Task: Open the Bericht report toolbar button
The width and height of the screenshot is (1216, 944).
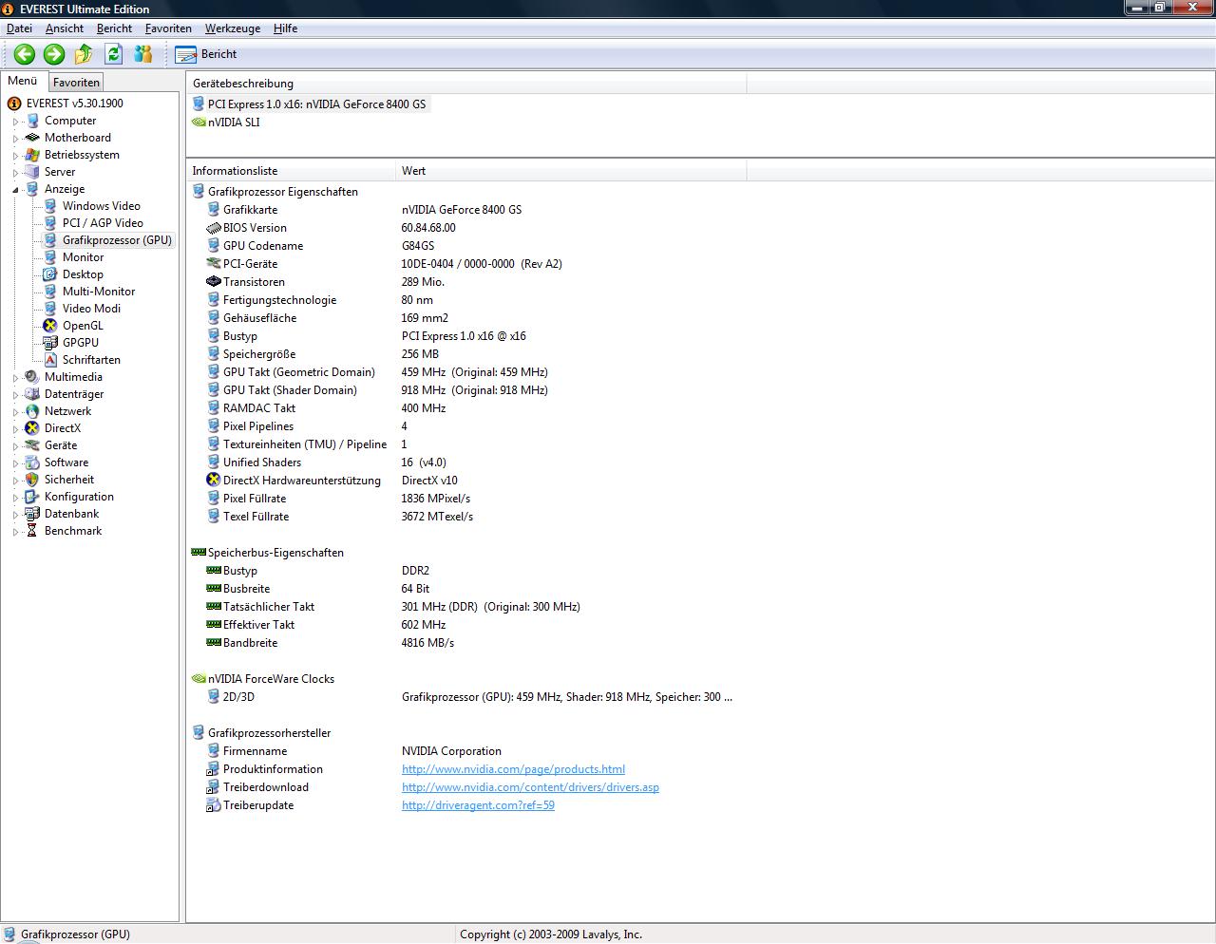Action: [x=206, y=54]
